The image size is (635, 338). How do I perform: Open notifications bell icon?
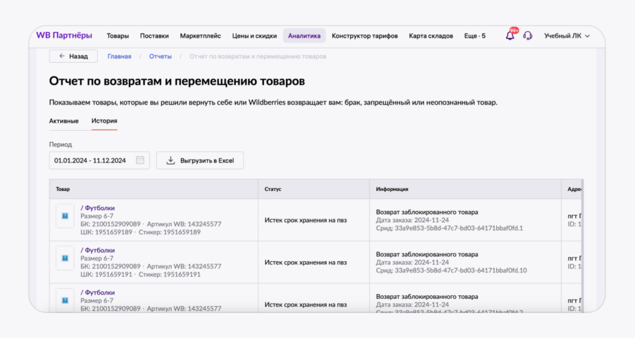coord(510,35)
